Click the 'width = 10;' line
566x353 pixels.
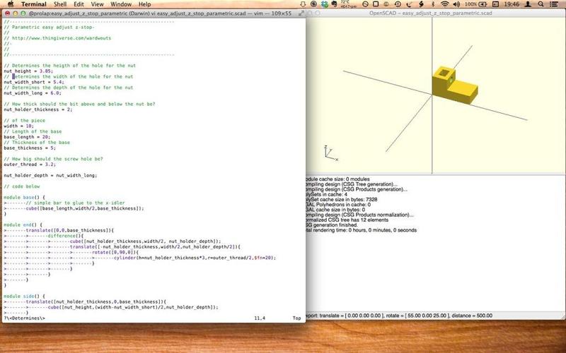(x=19, y=126)
